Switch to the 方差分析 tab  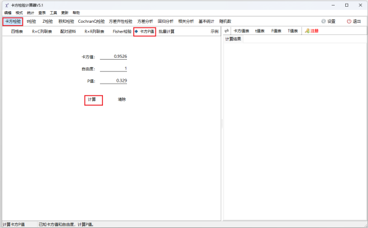point(145,22)
